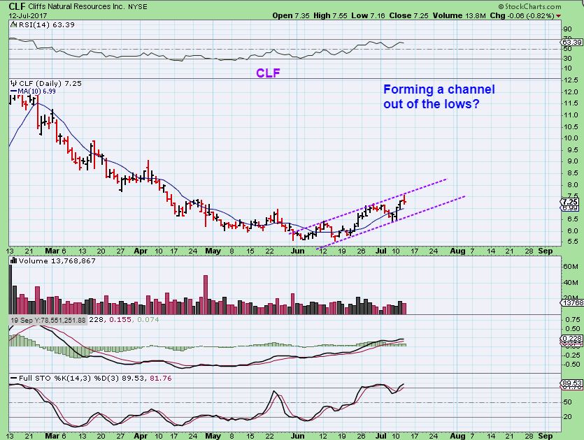Click the 'Forming a channel out of the lows?' note

(439, 96)
